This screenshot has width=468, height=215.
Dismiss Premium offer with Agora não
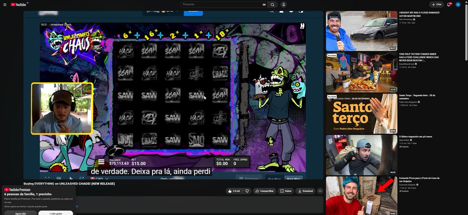[x=21, y=213]
